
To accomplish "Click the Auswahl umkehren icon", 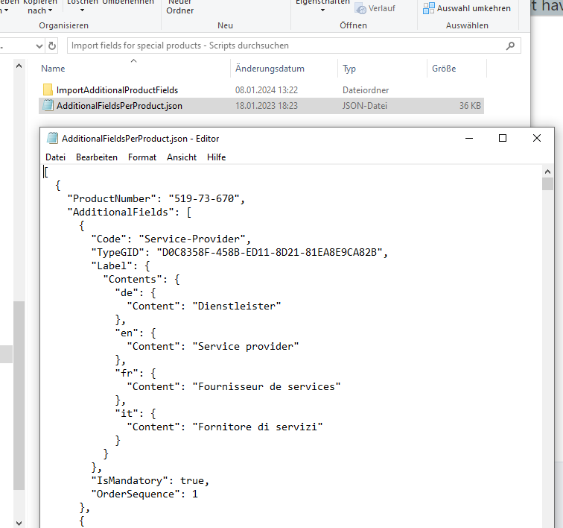I will (x=429, y=8).
